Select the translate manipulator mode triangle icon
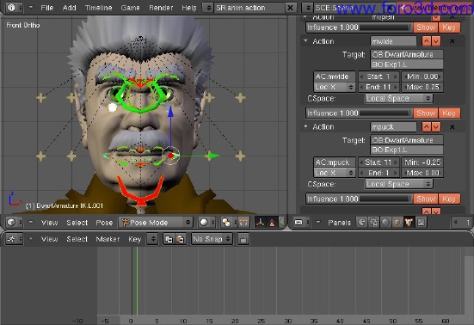The image size is (474, 325). tap(272, 223)
